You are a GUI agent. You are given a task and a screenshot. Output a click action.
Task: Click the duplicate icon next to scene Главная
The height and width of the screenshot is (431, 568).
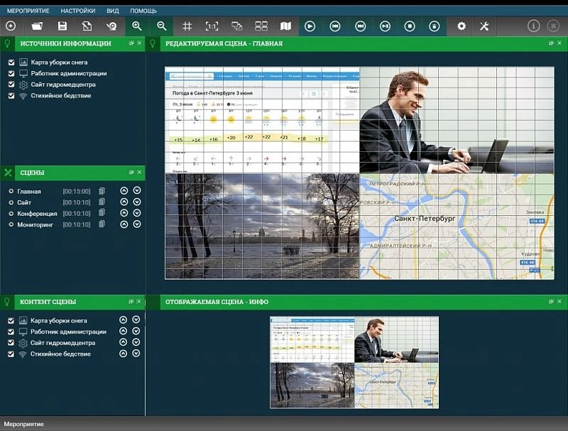point(102,190)
